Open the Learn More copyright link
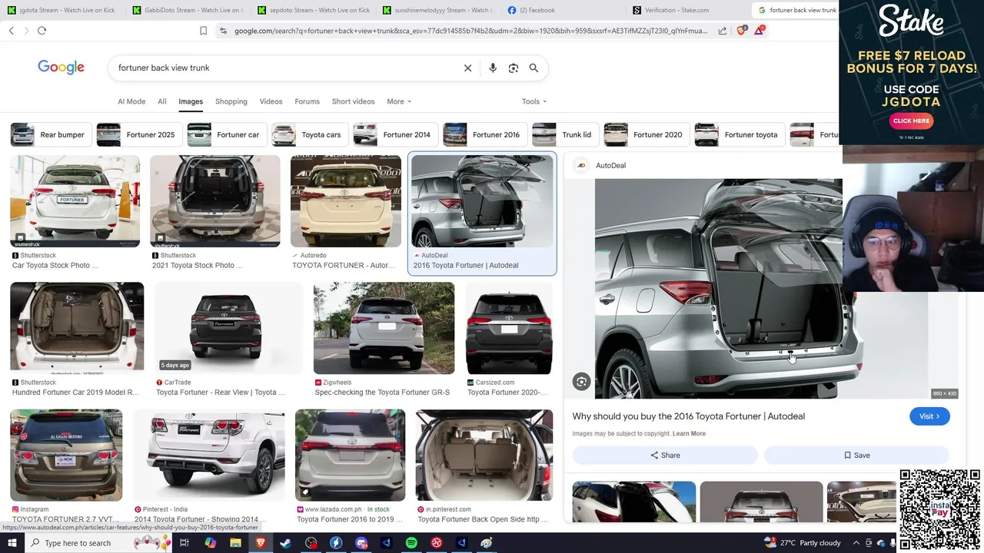 point(689,434)
